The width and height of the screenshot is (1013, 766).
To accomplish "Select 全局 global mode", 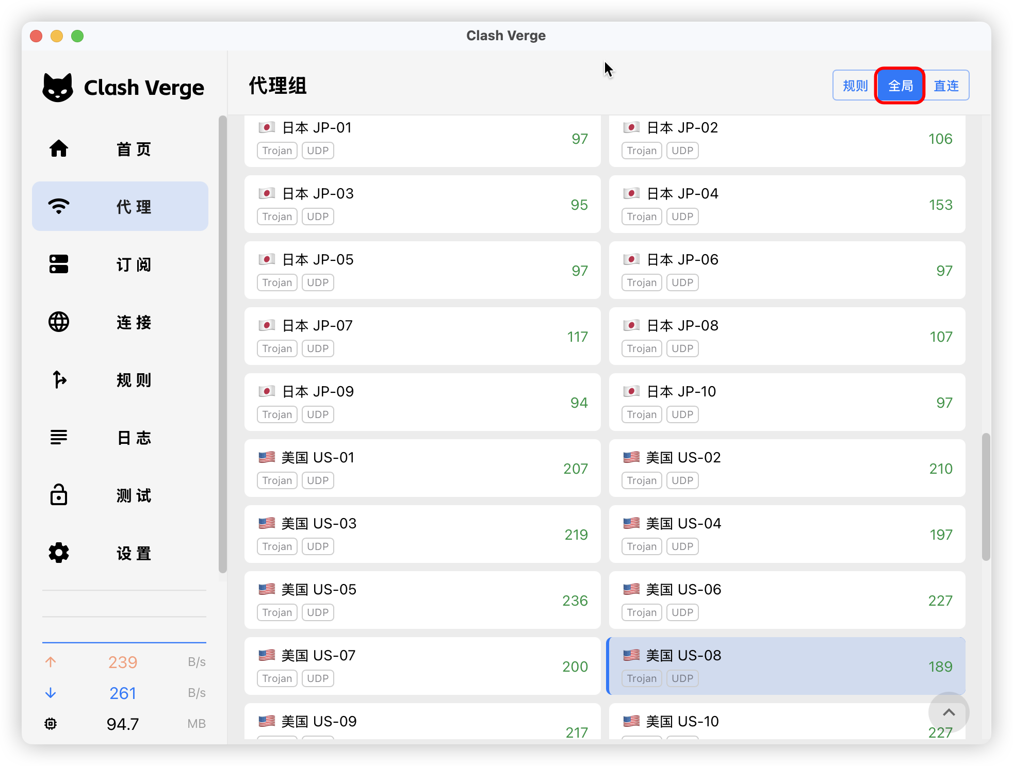I will (900, 86).
